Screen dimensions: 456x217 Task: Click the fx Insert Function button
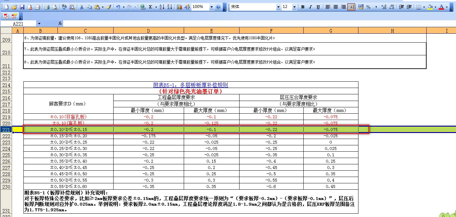[x=60, y=24]
